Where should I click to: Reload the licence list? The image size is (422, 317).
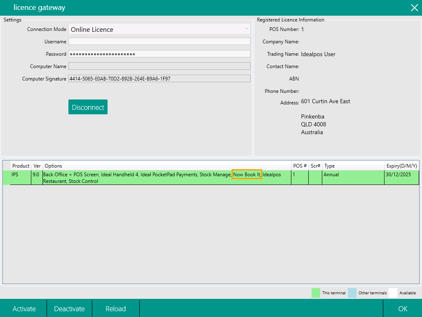coord(115,309)
